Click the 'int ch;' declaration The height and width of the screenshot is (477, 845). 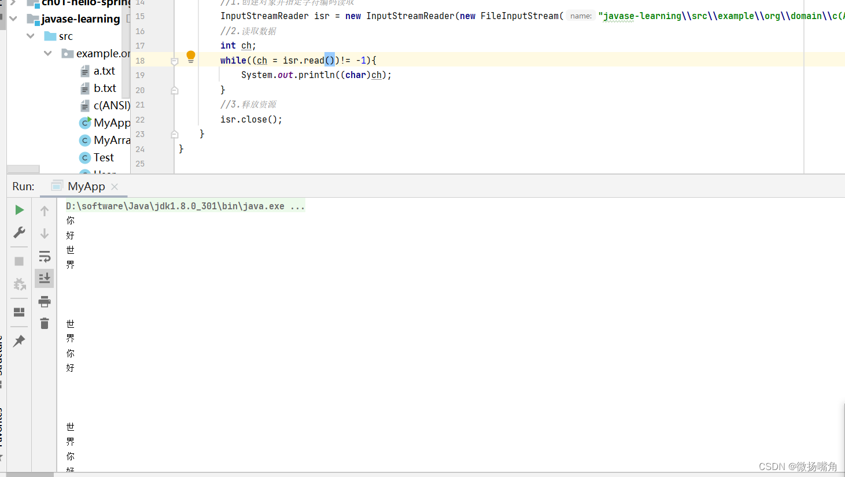coord(238,45)
